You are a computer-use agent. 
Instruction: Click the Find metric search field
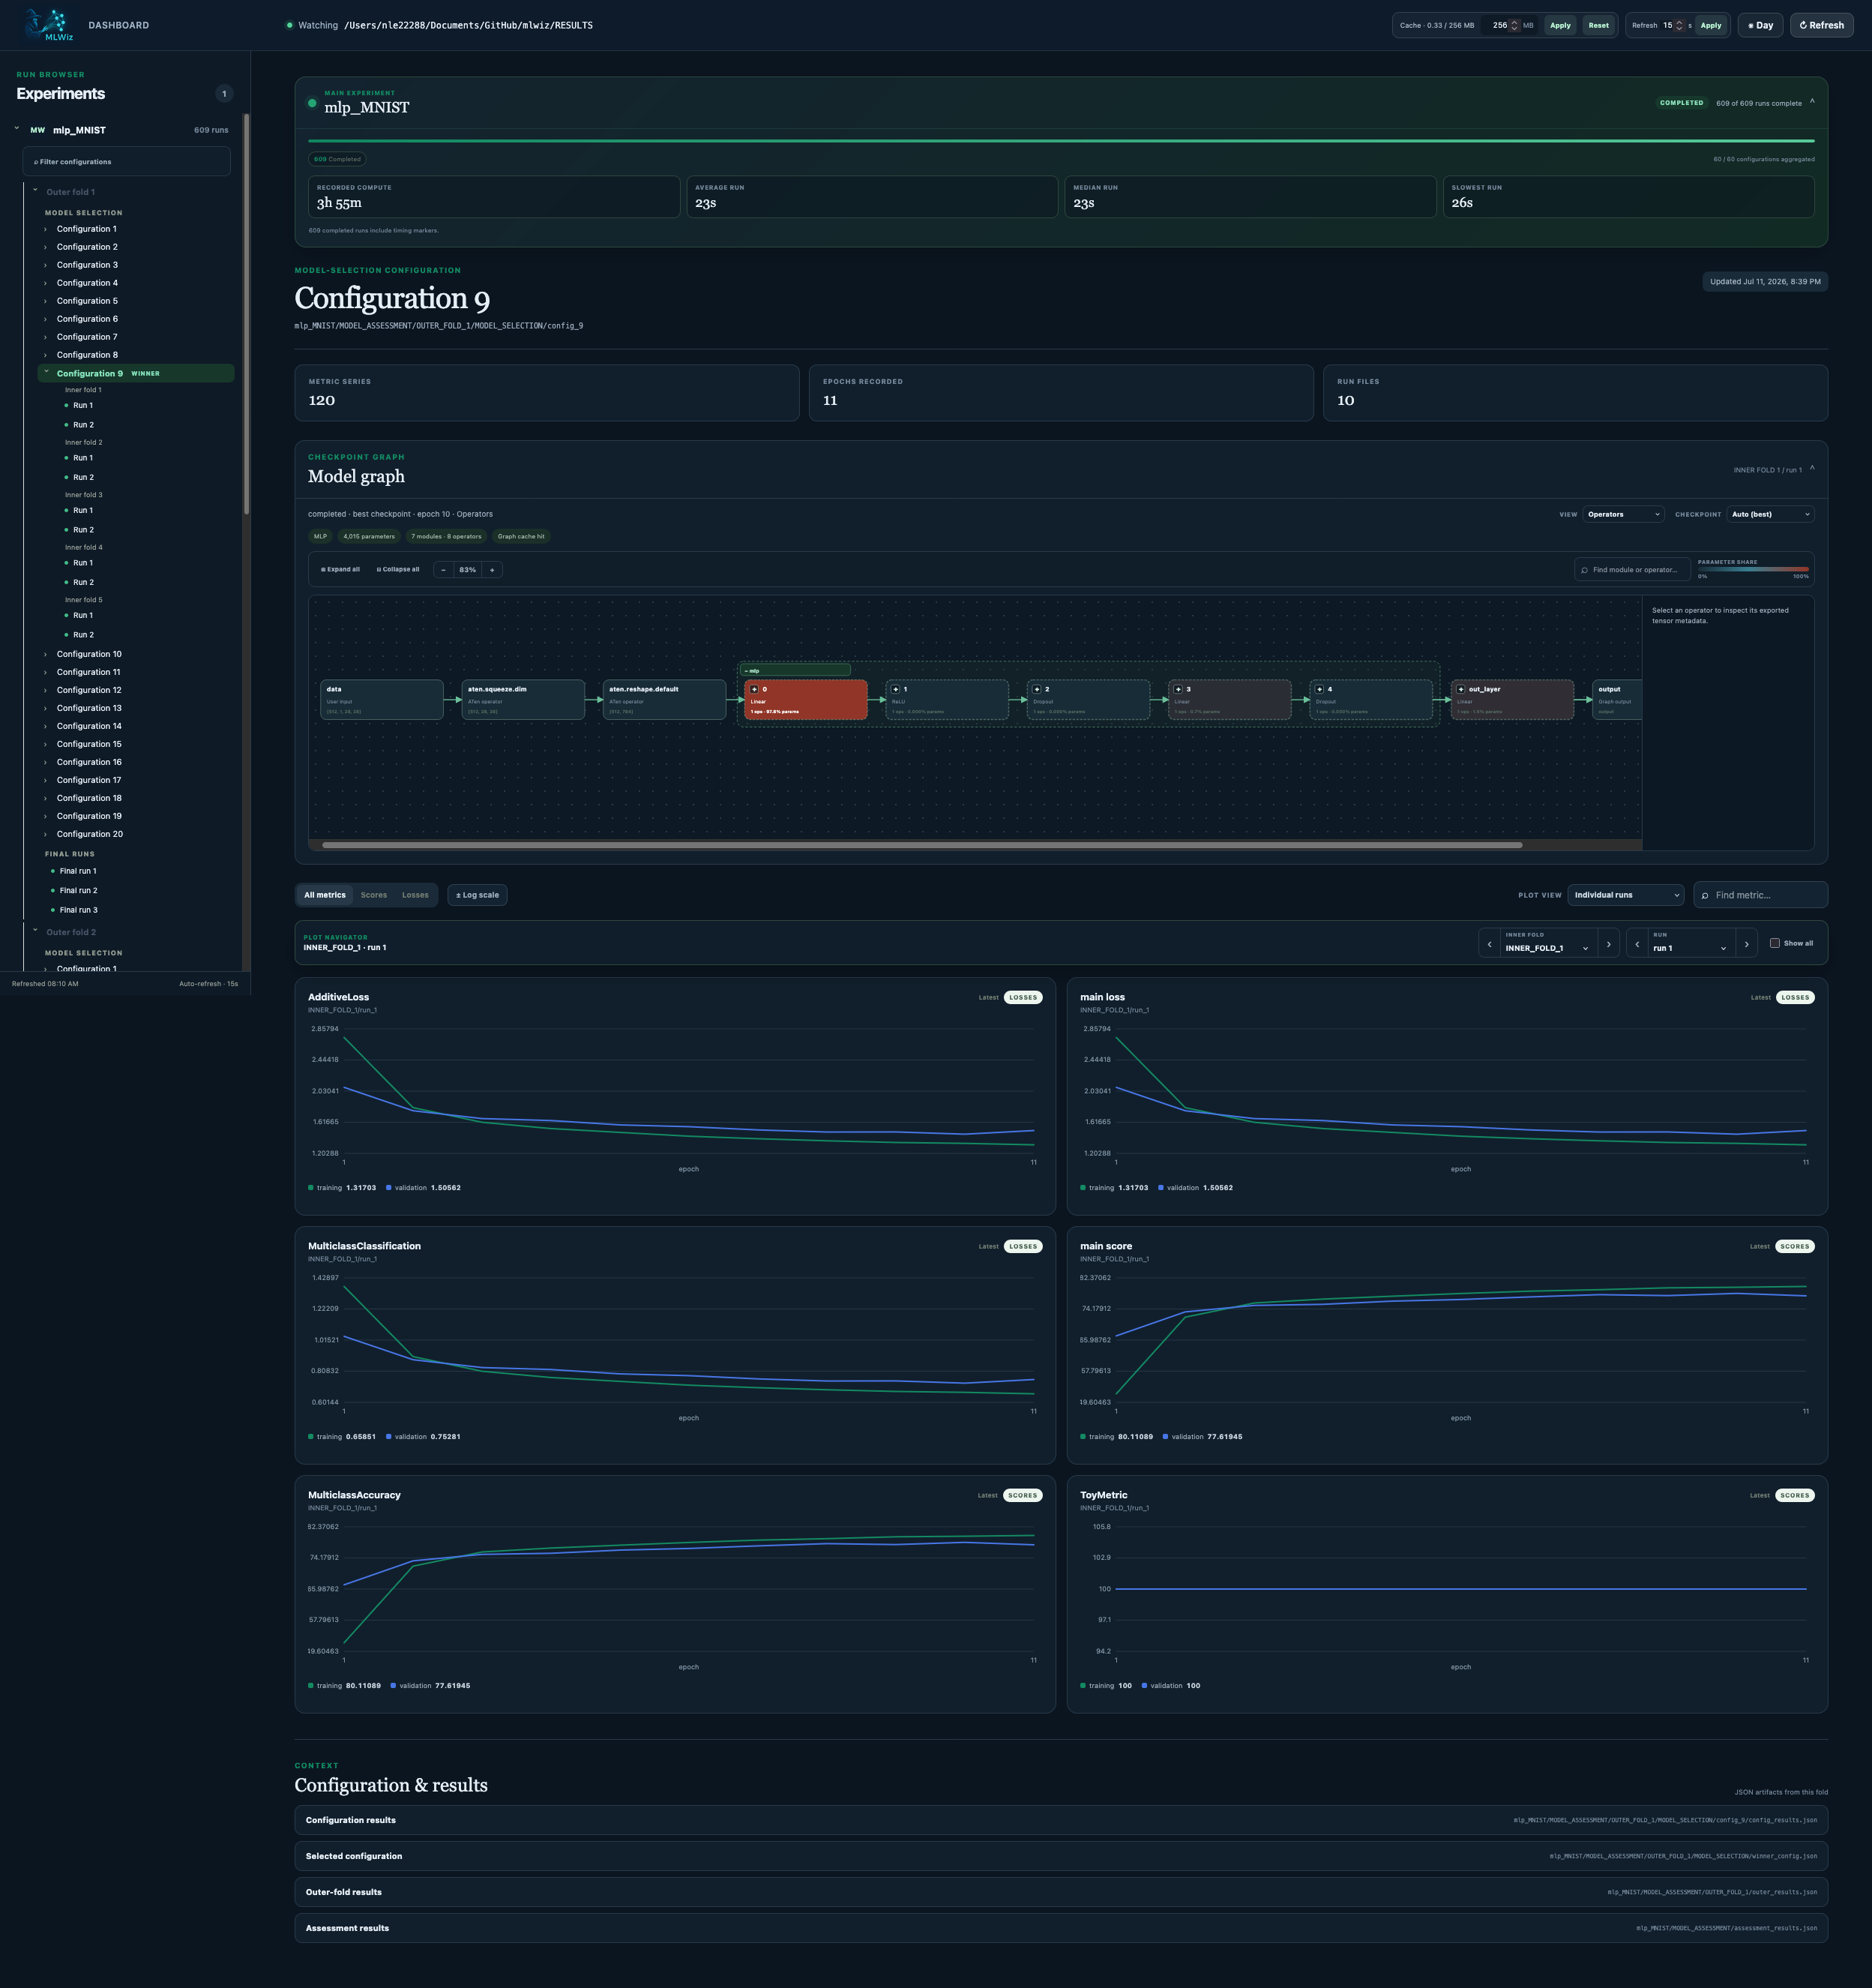point(1760,895)
